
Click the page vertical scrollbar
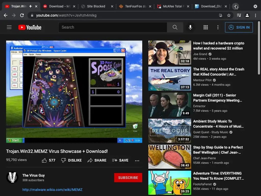point(259,48)
